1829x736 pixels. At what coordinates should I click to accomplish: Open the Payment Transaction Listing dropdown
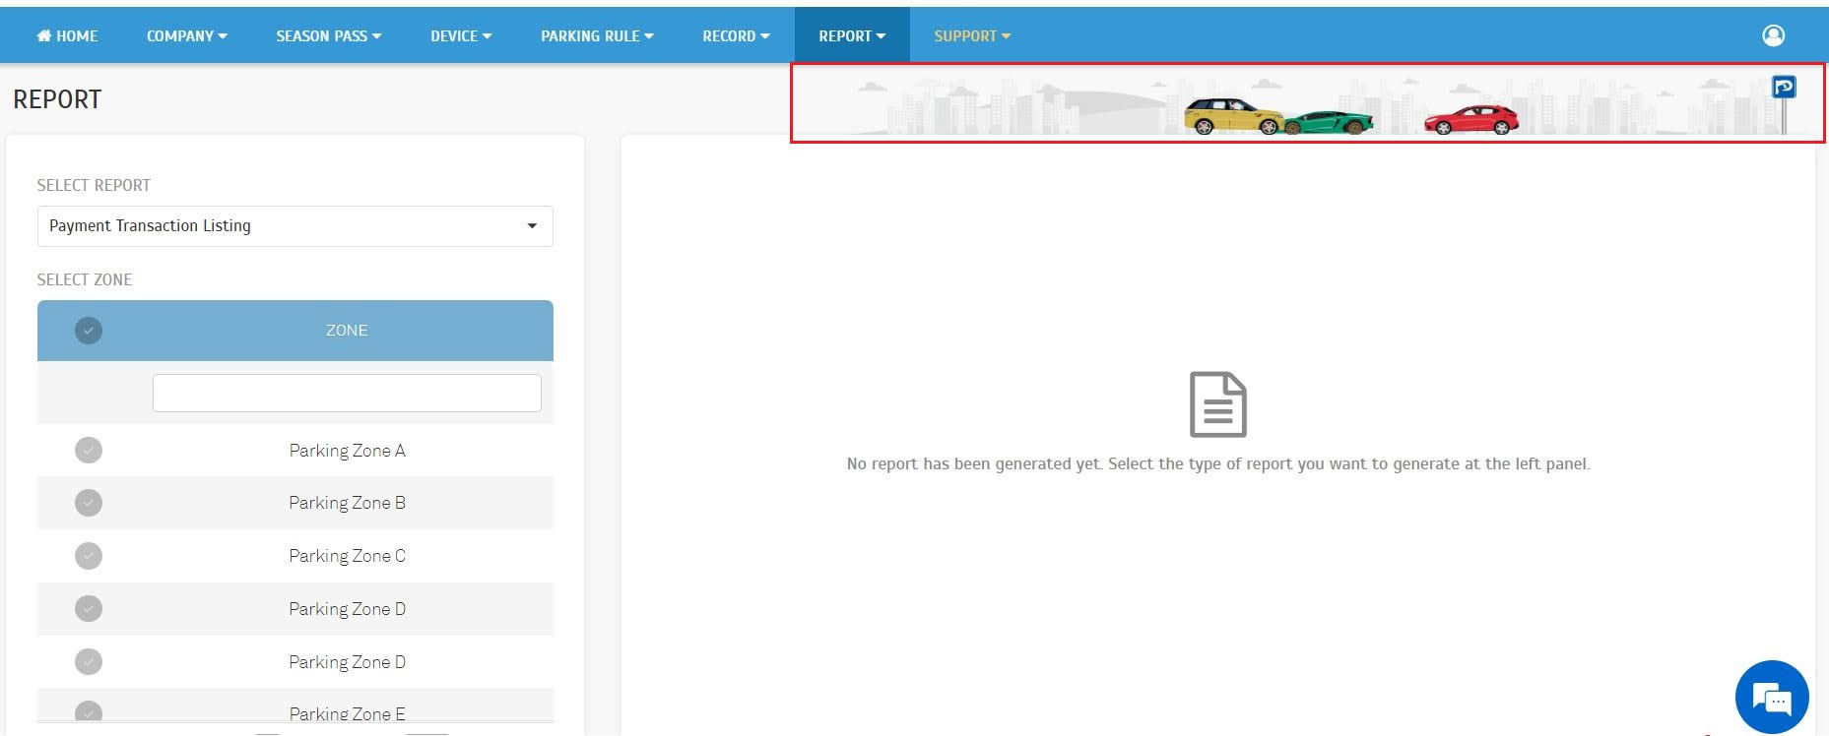294,226
